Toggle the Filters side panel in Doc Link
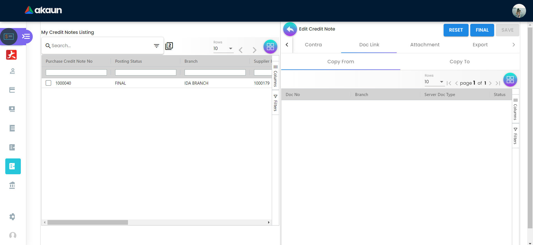The image size is (533, 245). coord(515,136)
